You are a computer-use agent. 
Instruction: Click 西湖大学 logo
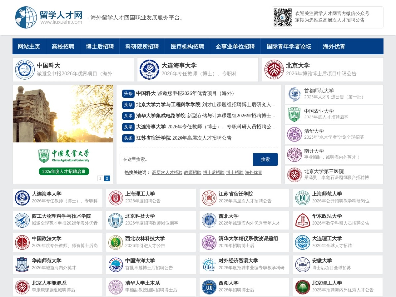[x=209, y=287]
